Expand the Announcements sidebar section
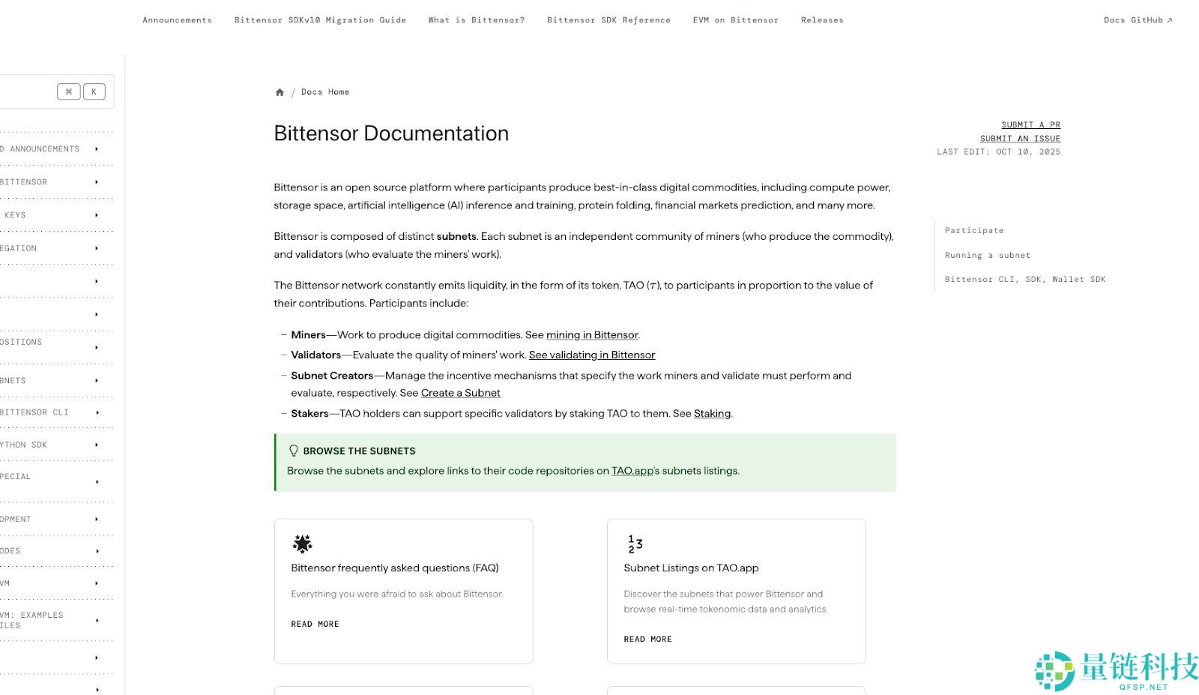Image resolution: width=1199 pixels, height=695 pixels. point(97,149)
